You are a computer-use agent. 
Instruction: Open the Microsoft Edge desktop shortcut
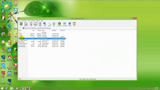pos(9,27)
